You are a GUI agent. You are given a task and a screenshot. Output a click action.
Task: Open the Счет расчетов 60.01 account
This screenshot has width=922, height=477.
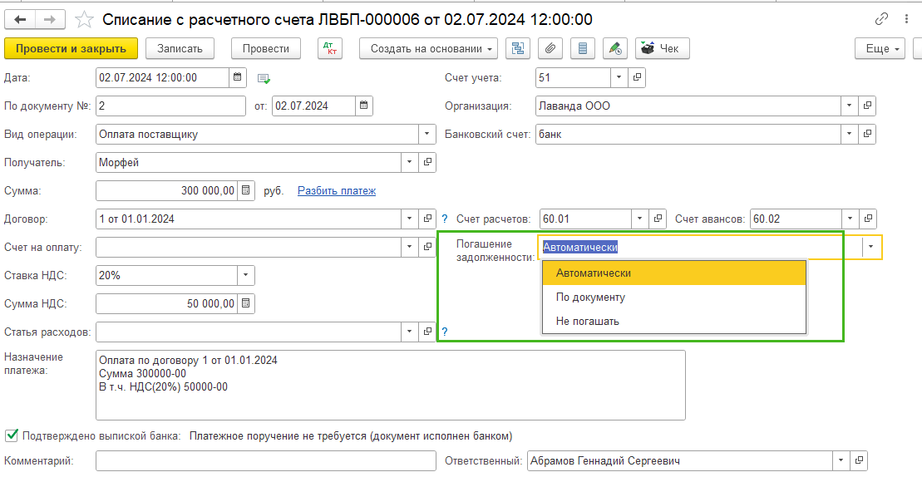pos(658,219)
